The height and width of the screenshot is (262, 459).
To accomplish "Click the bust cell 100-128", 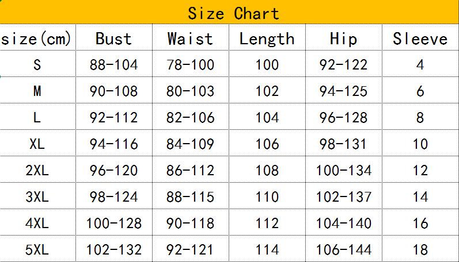I will (114, 222).
